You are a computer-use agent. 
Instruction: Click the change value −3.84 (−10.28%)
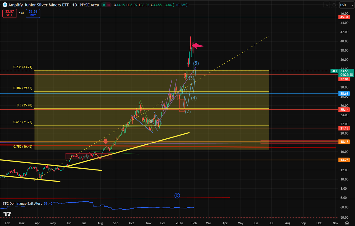(175, 5)
